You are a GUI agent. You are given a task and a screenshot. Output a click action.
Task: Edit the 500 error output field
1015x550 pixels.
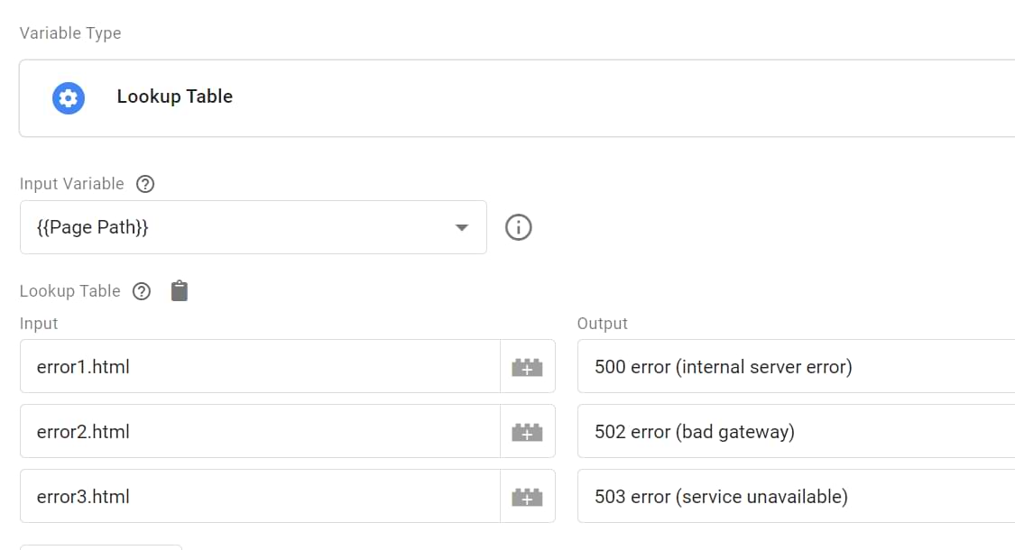click(794, 367)
